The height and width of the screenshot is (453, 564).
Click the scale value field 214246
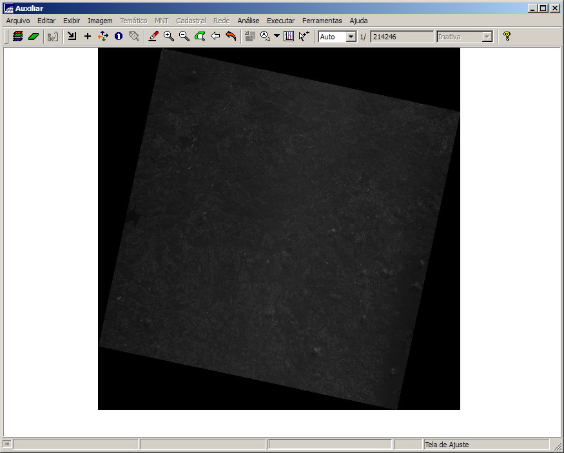(x=402, y=37)
